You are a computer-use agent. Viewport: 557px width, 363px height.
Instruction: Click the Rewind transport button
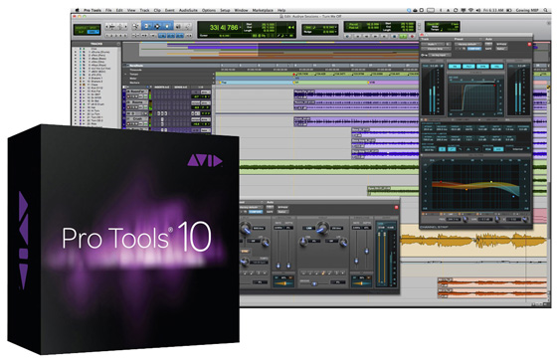click(367, 36)
